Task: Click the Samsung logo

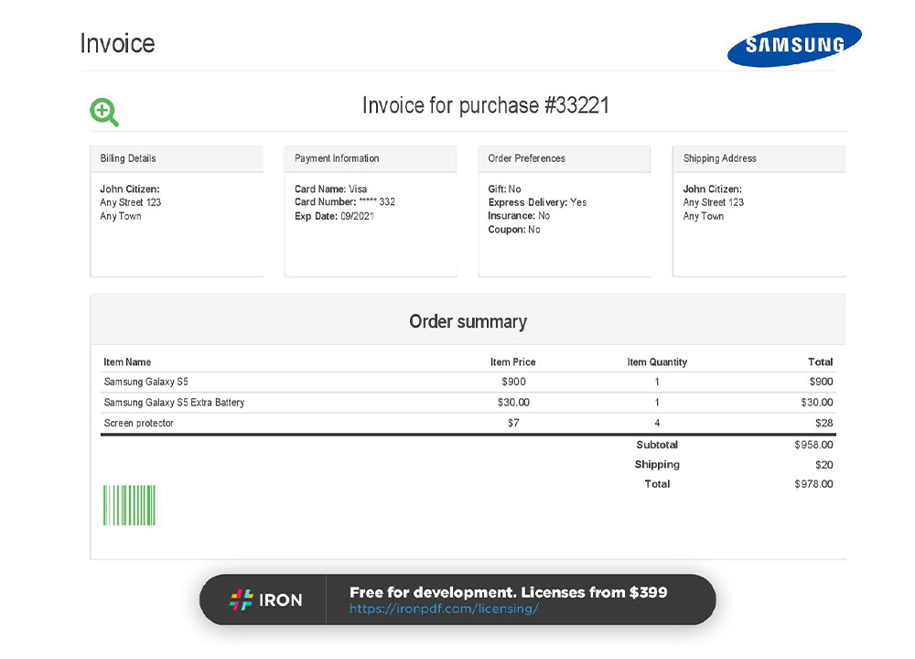Action: point(794,42)
